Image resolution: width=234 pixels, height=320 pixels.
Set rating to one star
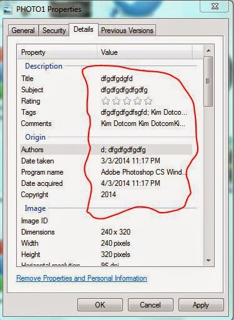[105, 101]
